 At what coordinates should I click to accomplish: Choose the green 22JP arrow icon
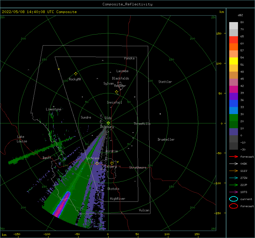coord(233,185)
